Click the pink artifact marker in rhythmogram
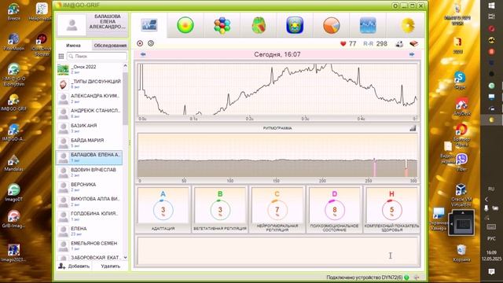This screenshot has width=503, height=283. (x=374, y=167)
